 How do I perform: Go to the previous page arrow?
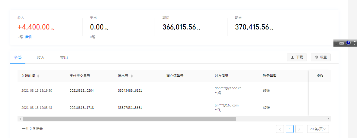(280, 129)
